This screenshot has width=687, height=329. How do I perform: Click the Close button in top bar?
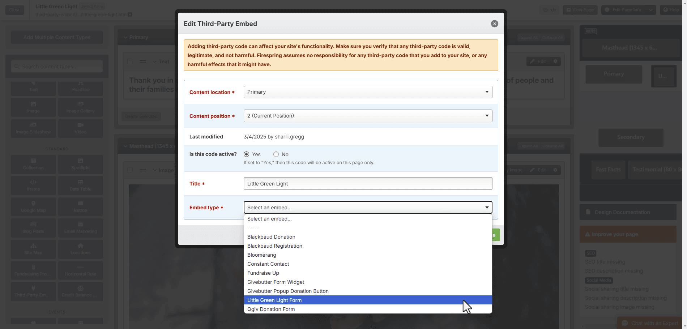[15, 10]
